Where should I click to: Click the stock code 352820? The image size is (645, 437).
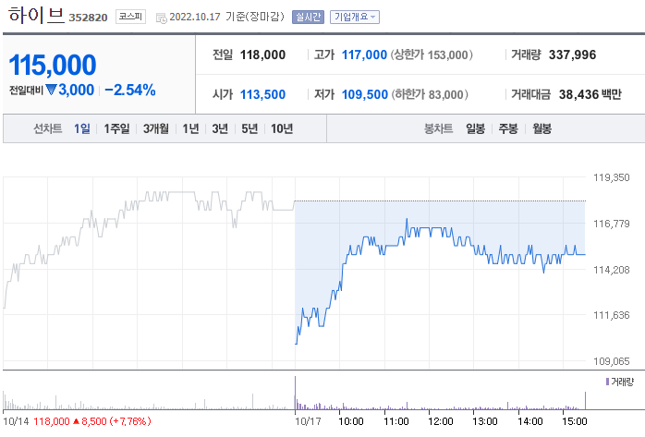[88, 18]
